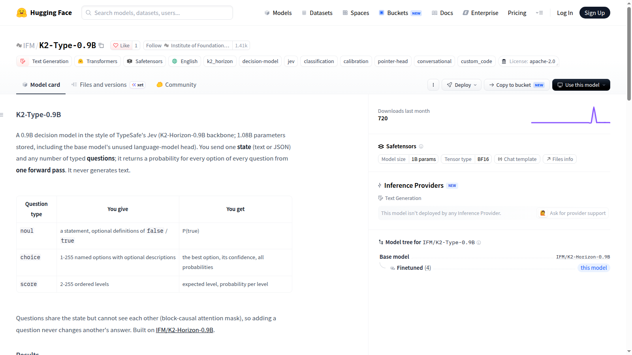Open the apache-2.0 license tag

tap(529, 61)
